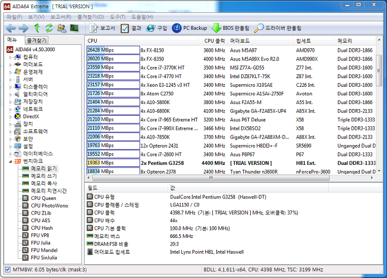Viewport: 387px width, 278px height.
Task: Click the Back arrow toolbar icon
Action: pos(11,28)
